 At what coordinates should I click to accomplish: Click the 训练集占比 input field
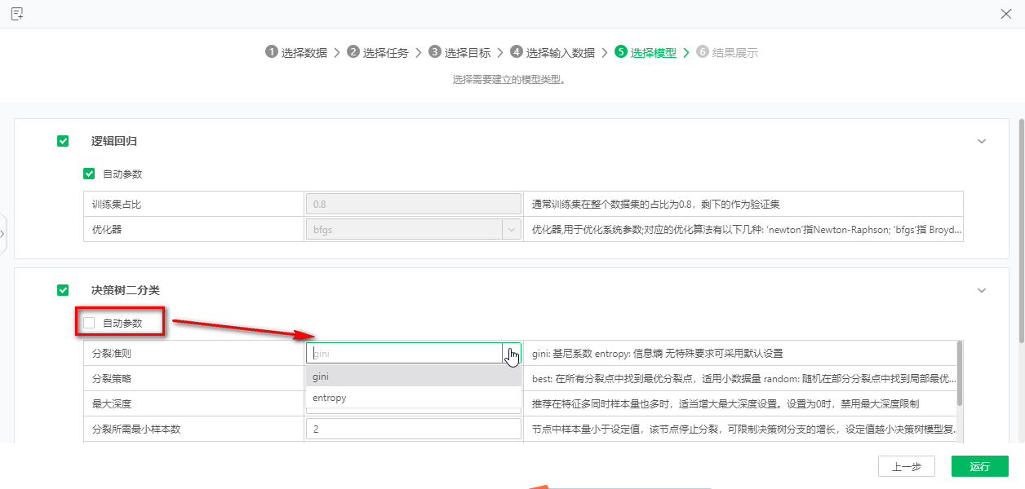414,204
